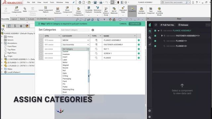Check the FLANGE ASSEMBLY row checkbox
This screenshot has width=212, height=119.
(41, 40)
